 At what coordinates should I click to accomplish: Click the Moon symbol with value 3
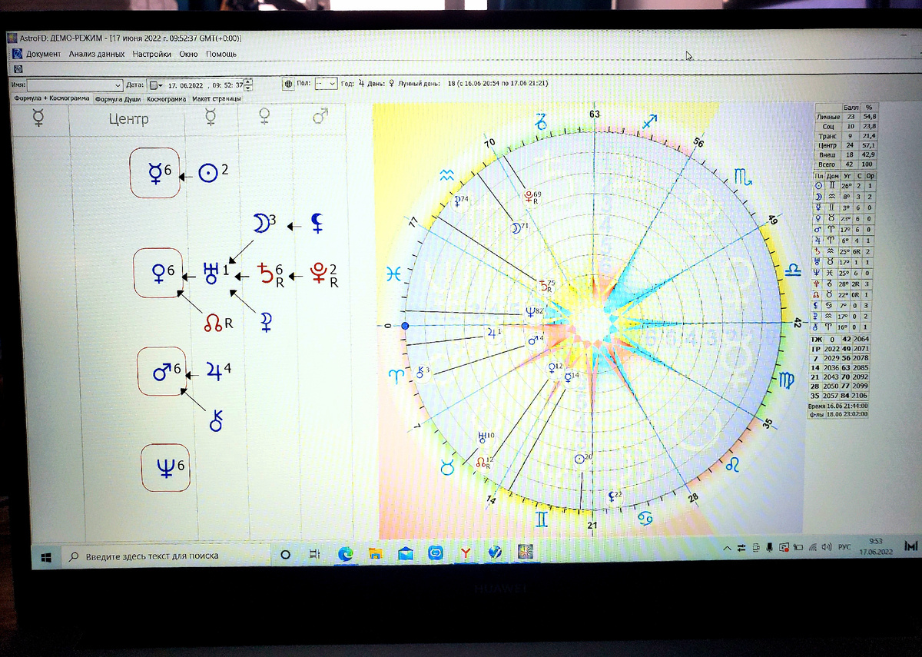tap(264, 224)
